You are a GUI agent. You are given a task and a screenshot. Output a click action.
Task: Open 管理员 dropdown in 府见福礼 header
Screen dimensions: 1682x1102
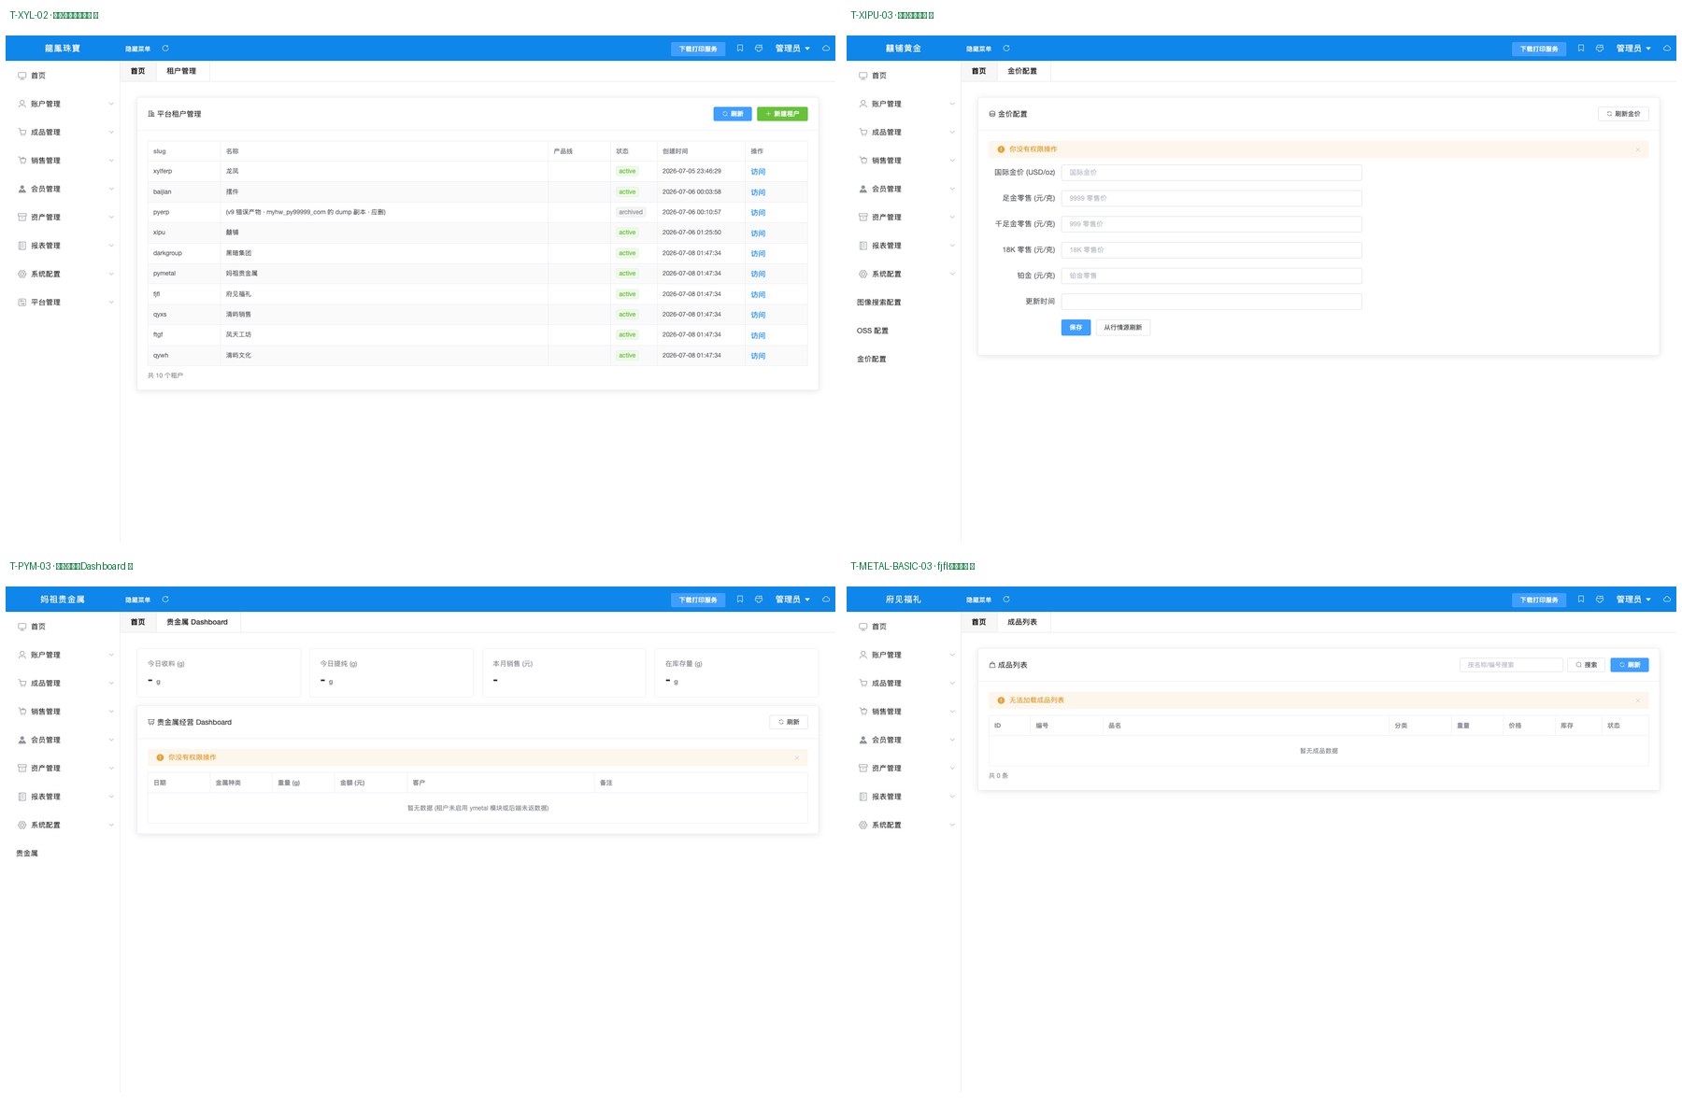(1633, 600)
